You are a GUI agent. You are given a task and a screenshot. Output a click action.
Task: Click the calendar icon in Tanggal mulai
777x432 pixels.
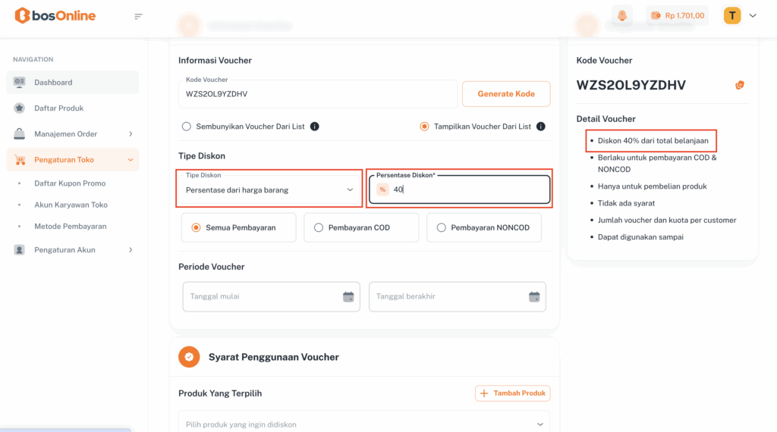point(348,296)
